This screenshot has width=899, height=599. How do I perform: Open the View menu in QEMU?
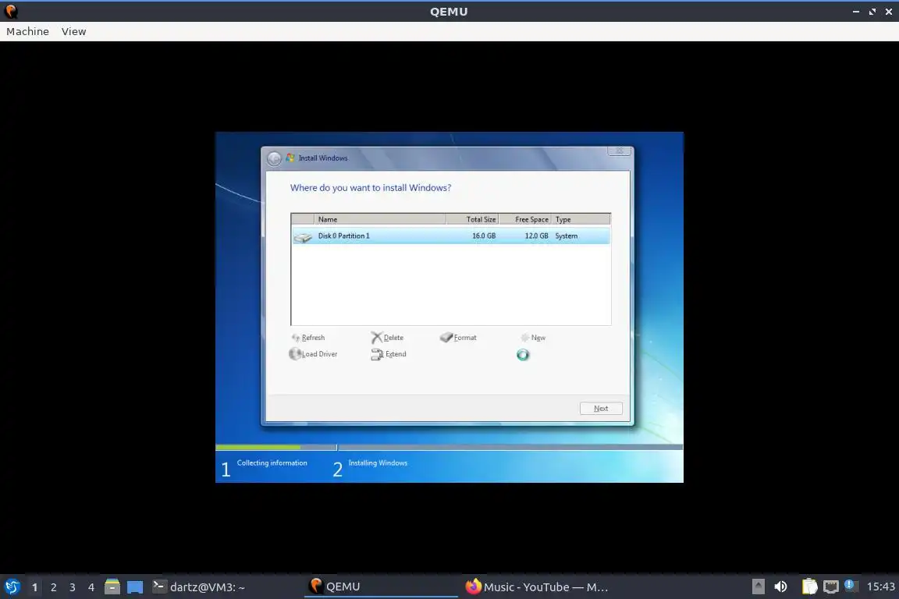[74, 31]
